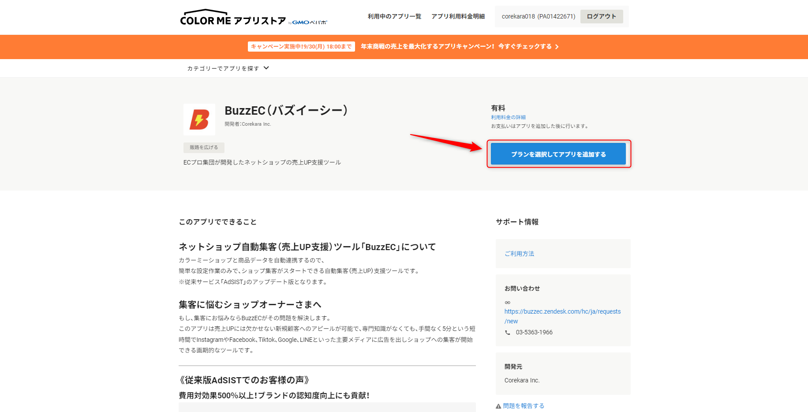Open 利用中のアプリ一覧 menu
This screenshot has height=412, width=808.
coord(394,16)
